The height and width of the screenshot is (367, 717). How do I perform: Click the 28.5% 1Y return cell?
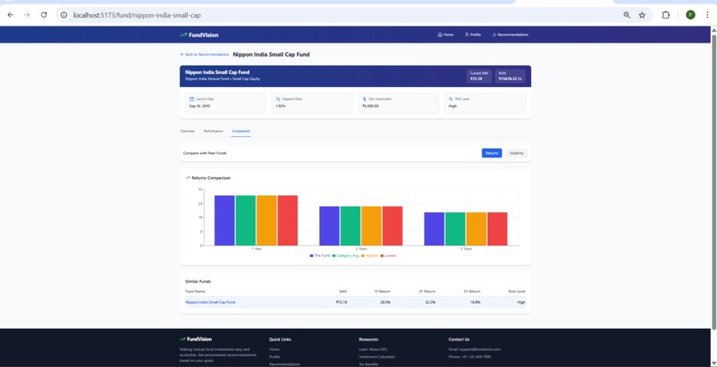click(385, 302)
